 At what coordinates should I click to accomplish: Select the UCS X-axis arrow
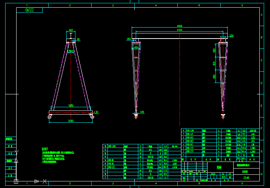tap(37, 181)
